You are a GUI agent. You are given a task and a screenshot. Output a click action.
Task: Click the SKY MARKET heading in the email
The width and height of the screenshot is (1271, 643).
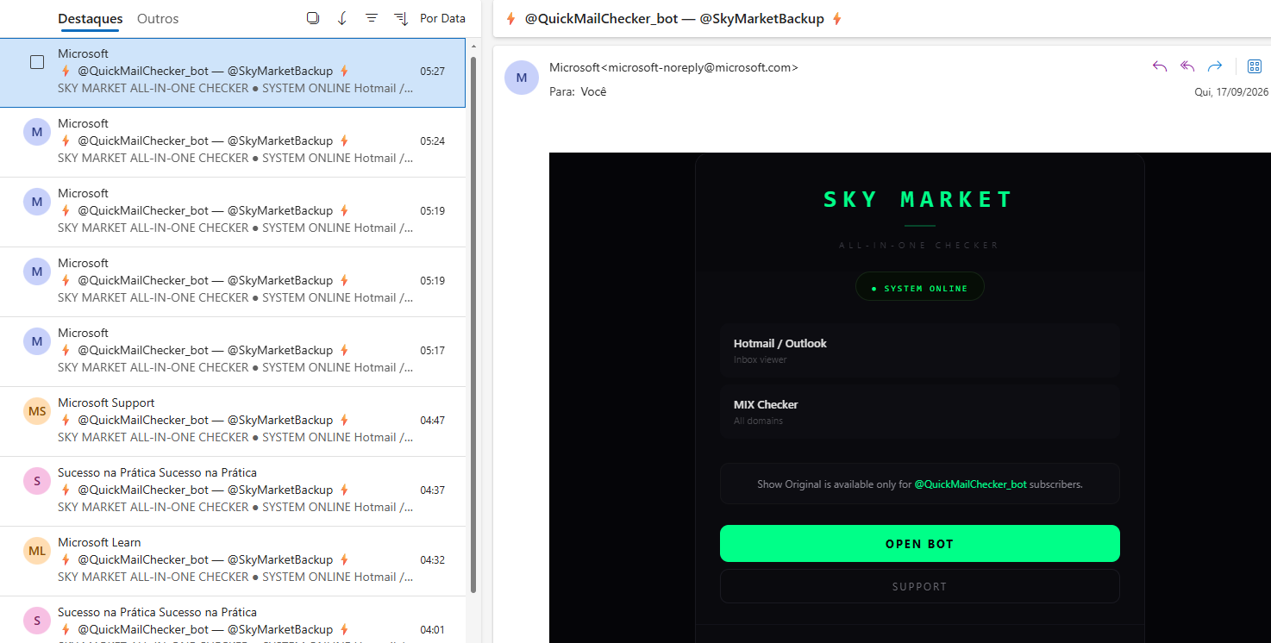coord(919,200)
